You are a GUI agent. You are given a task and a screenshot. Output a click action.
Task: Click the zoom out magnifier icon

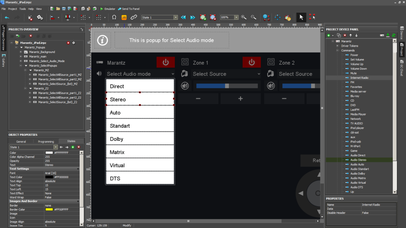(253, 17)
